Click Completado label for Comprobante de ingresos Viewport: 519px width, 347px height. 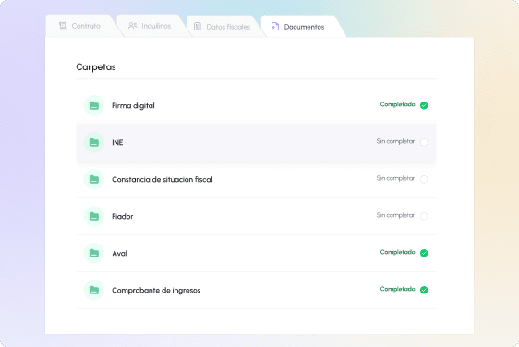pos(397,289)
